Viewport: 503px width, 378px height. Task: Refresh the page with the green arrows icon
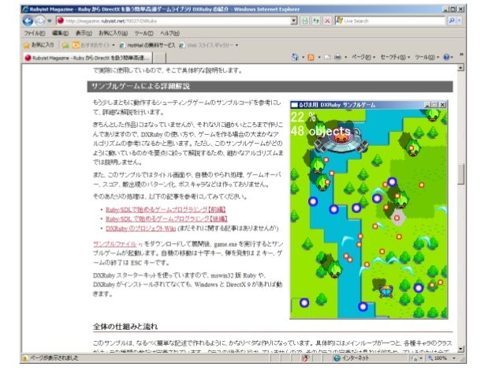tap(316, 21)
